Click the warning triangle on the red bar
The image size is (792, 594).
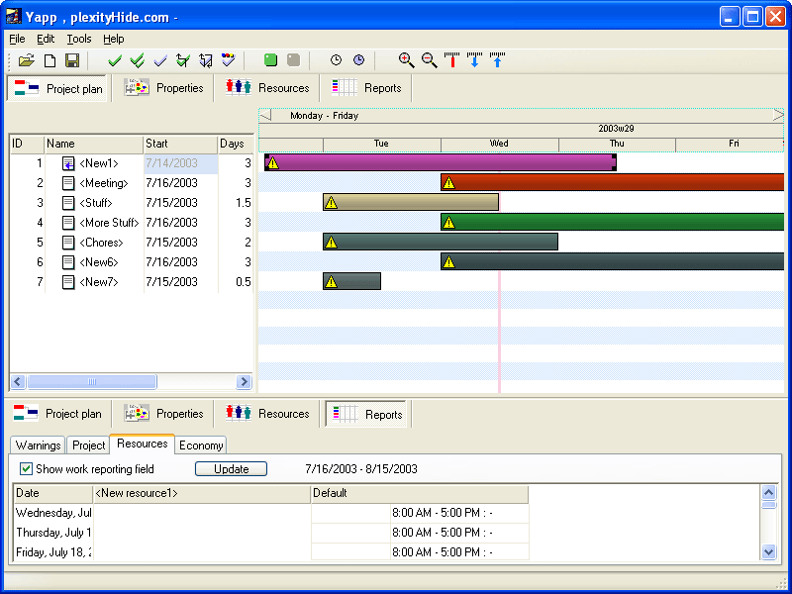coord(448,183)
